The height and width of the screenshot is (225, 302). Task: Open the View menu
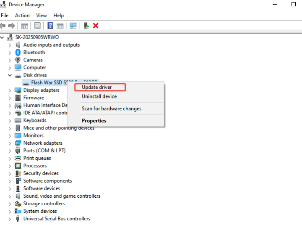[42, 16]
